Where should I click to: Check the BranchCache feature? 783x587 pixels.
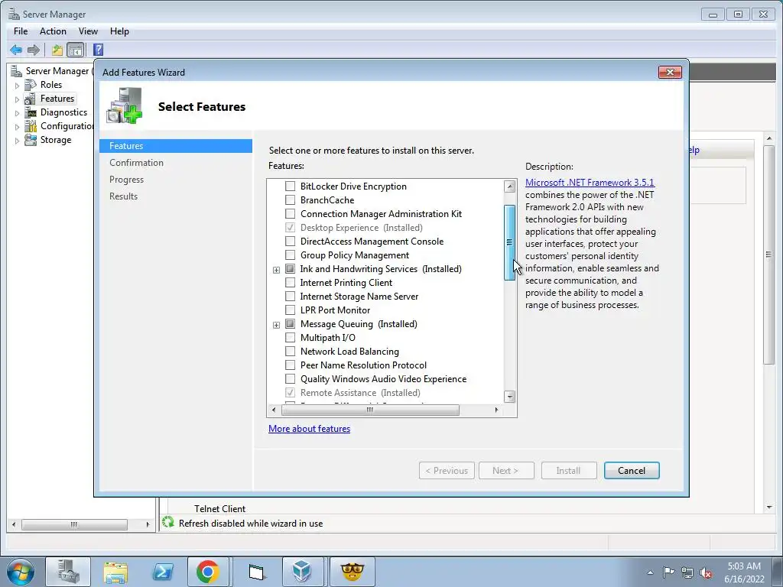(290, 200)
